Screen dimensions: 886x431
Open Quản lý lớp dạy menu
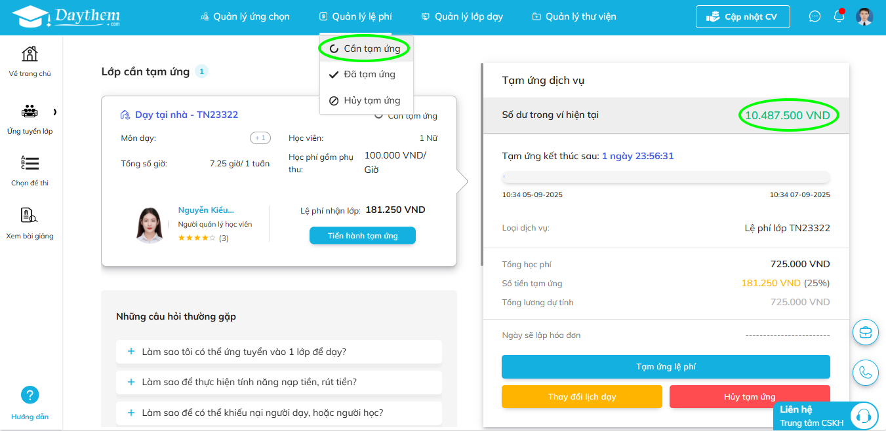click(x=462, y=16)
